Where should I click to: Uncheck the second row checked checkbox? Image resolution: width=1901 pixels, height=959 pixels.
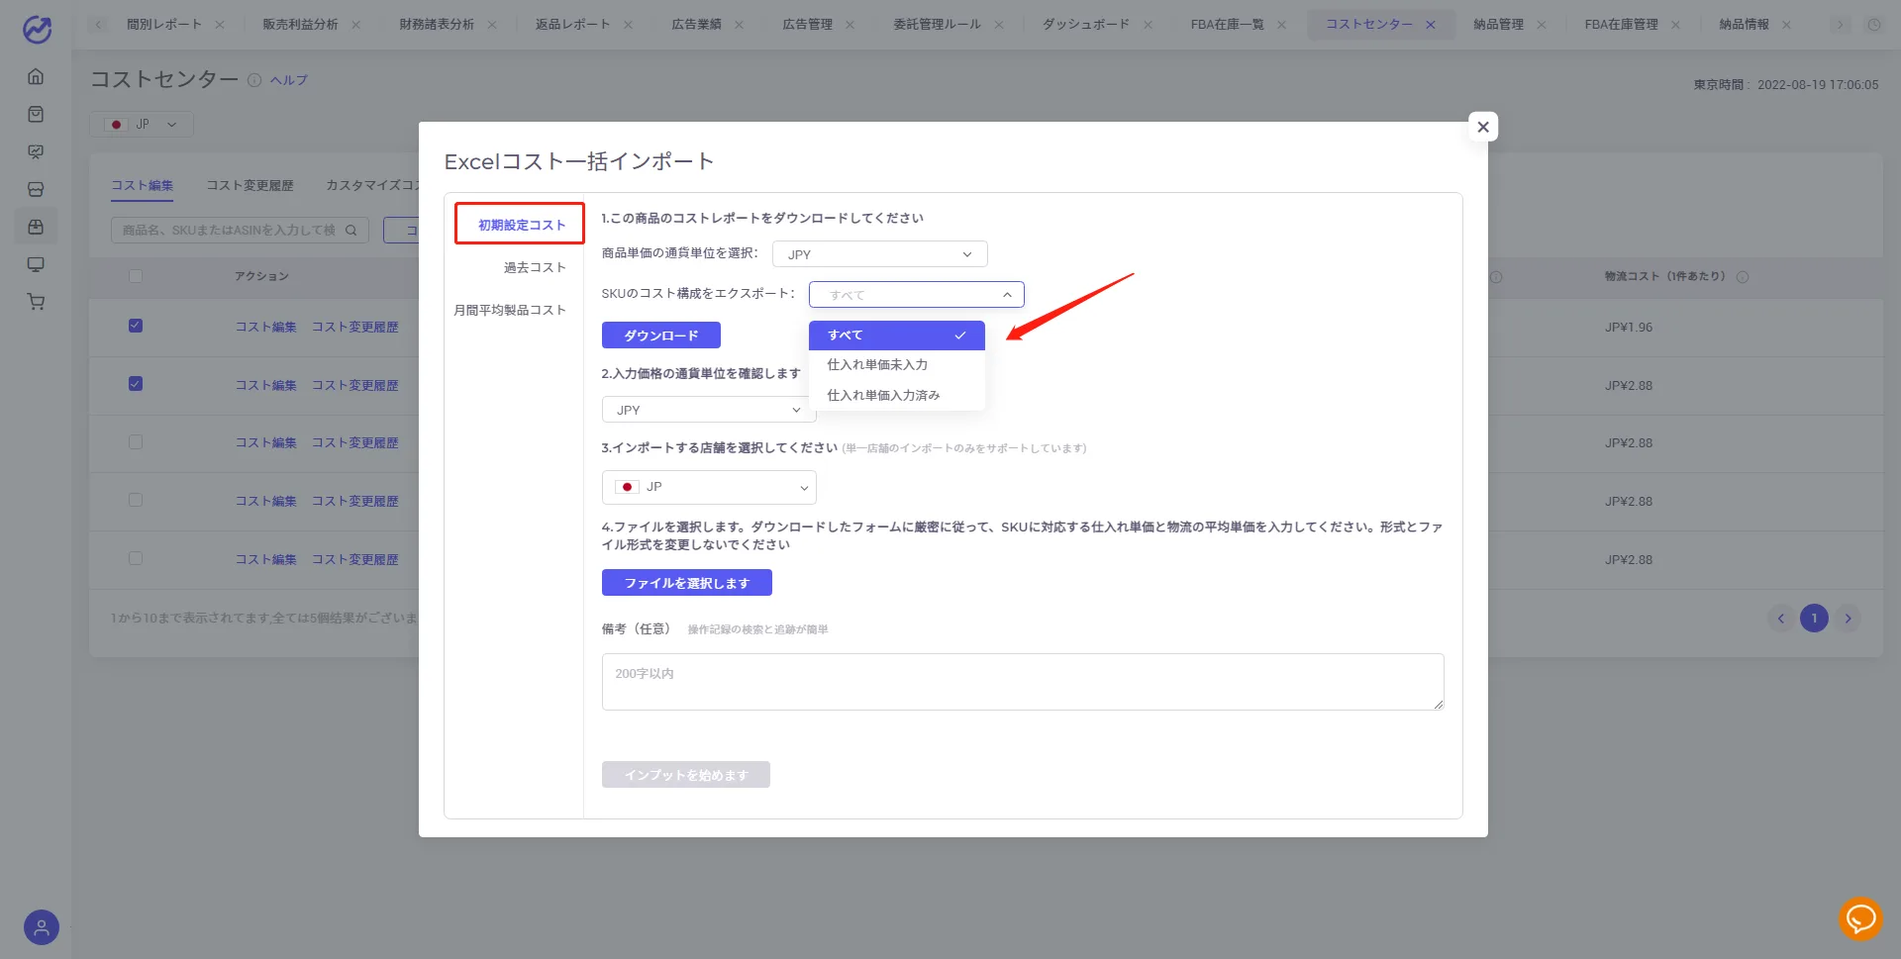click(136, 384)
